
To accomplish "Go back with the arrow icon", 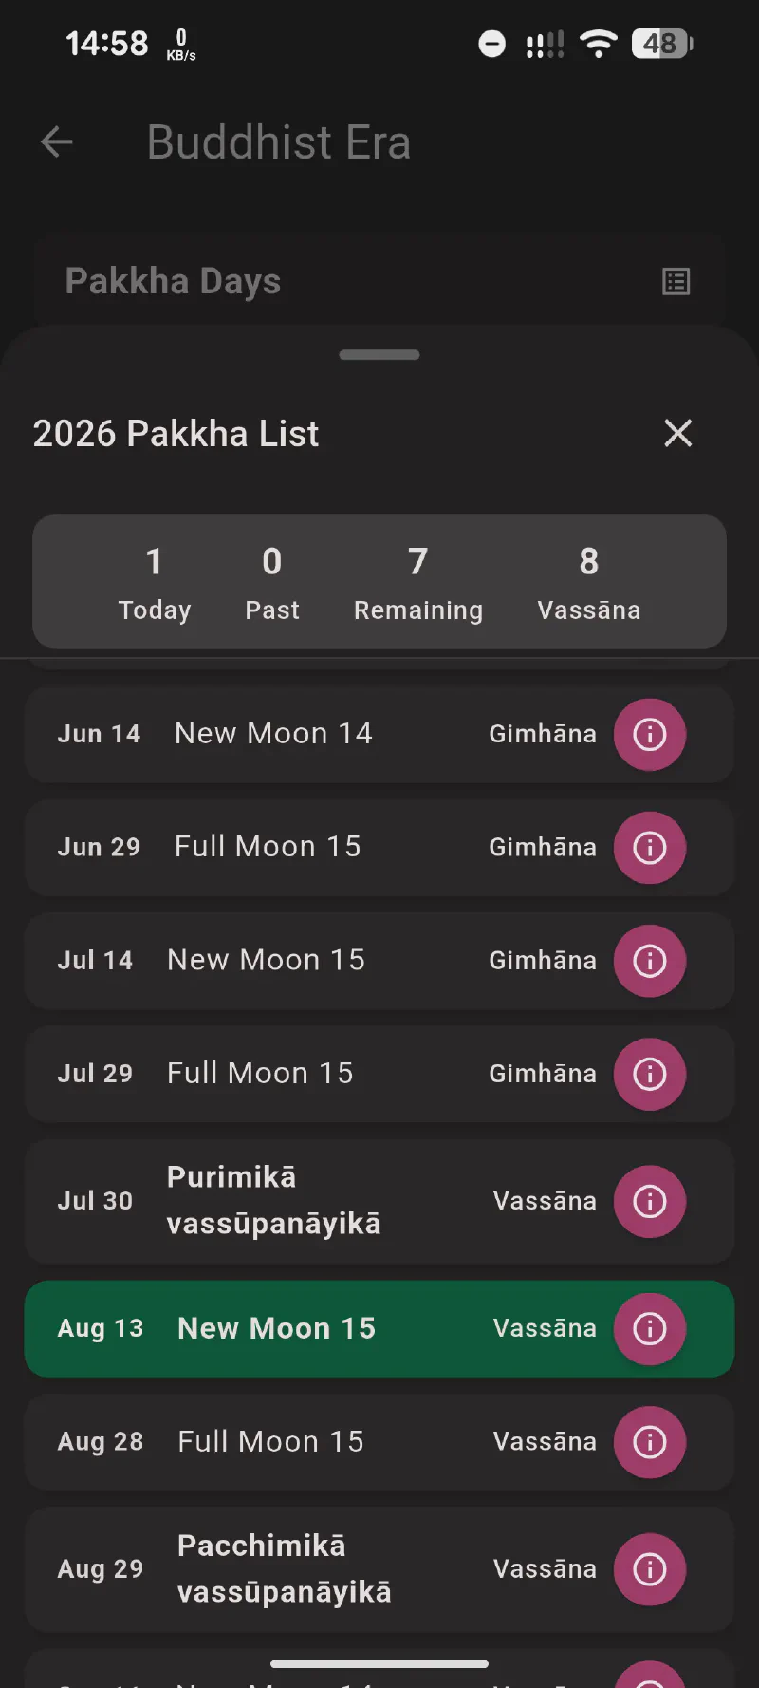I will coord(57,142).
